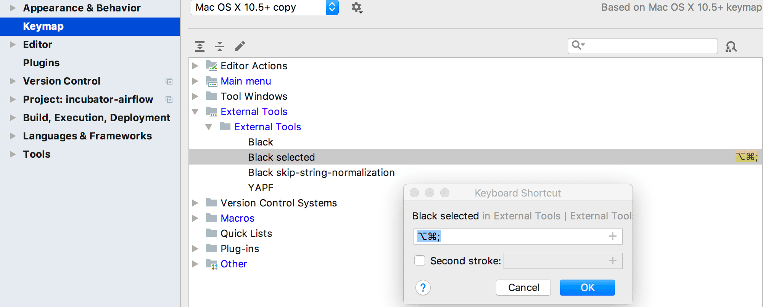
Task: Expand the Plug-ins tree node
Action: point(195,249)
